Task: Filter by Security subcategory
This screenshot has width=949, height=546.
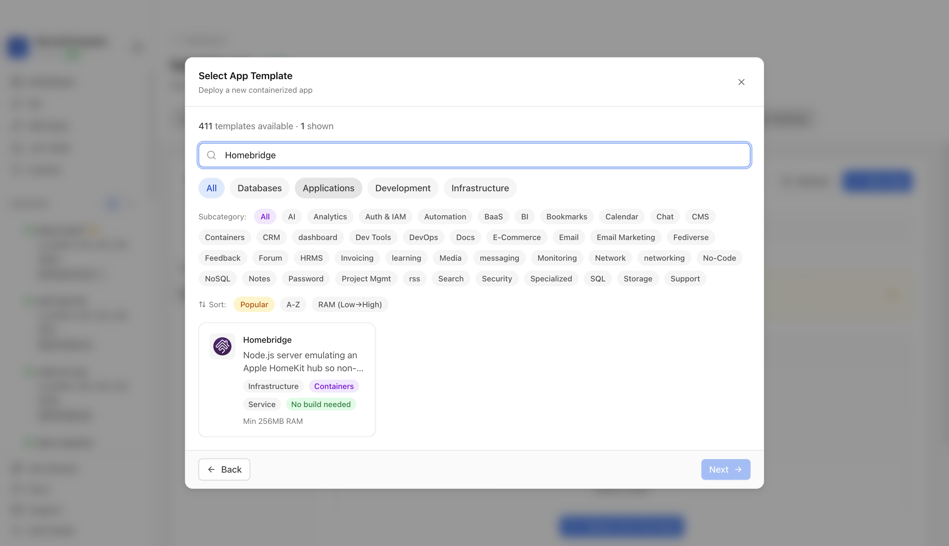Action: point(496,278)
